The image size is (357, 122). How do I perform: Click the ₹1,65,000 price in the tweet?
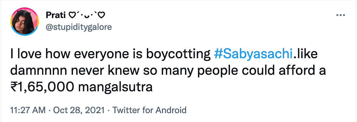pos(40,87)
